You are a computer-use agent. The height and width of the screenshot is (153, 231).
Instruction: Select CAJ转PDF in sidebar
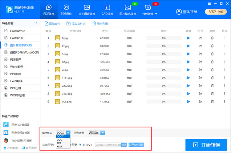20,38
